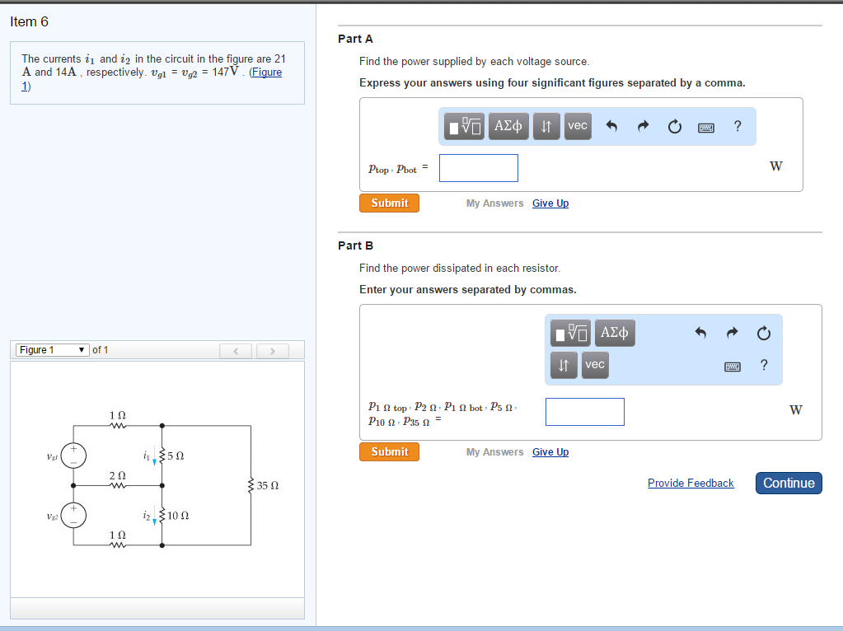Click the redo icon in Part B editor
Viewport: 843px width, 631px height.
tap(731, 332)
